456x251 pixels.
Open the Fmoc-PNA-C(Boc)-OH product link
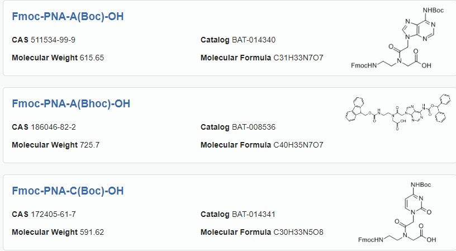click(68, 191)
